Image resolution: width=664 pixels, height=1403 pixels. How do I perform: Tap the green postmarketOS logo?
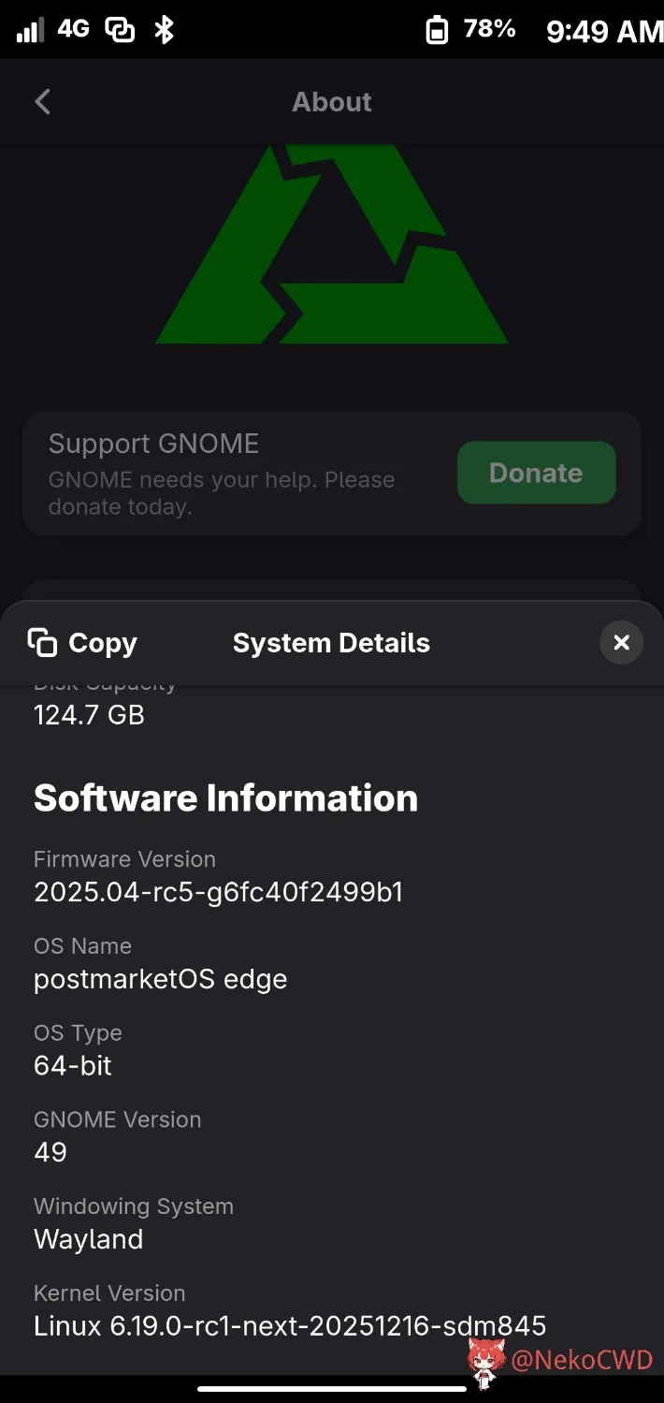pos(332,245)
